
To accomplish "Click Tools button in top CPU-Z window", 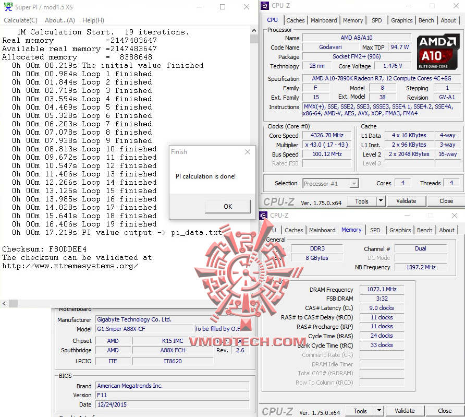I will click(361, 201).
